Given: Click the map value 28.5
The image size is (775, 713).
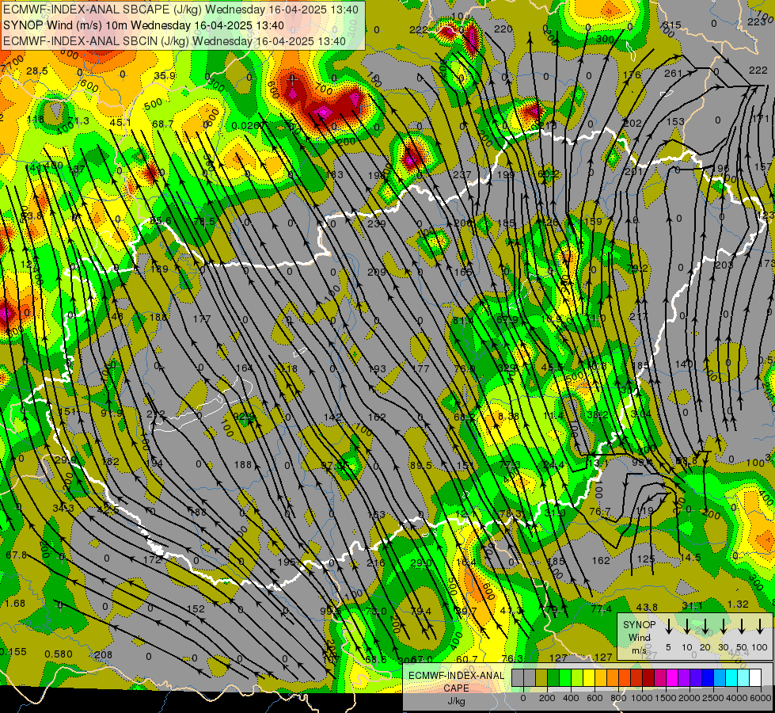Looking at the screenshot, I should coord(37,71).
